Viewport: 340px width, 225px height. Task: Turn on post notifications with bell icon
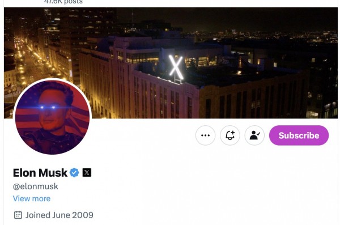pyautogui.click(x=230, y=135)
